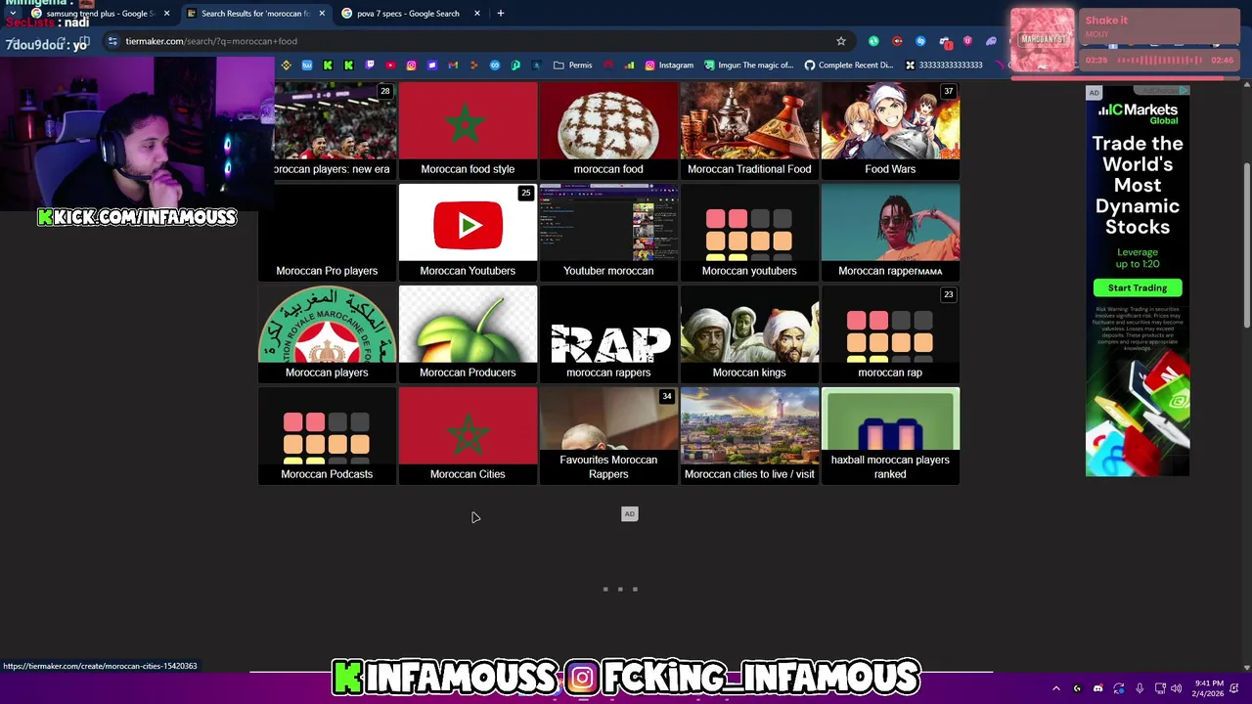
Task: Open the 333333333333333 bookmark
Action: pos(943,66)
